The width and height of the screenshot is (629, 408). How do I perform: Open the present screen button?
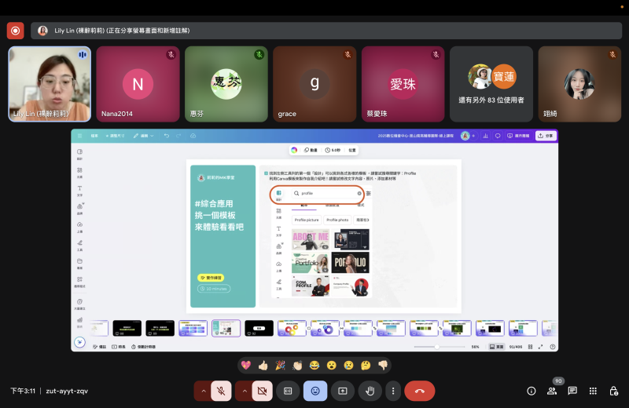(343, 391)
